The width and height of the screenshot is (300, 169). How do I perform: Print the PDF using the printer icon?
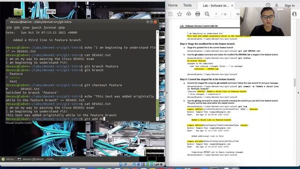[x=198, y=14]
